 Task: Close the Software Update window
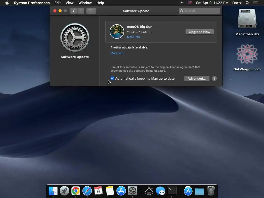tap(55, 11)
